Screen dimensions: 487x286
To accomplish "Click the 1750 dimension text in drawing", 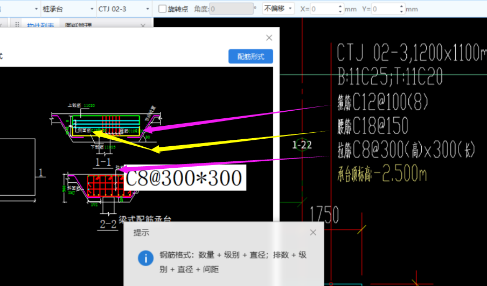I will [x=324, y=215].
